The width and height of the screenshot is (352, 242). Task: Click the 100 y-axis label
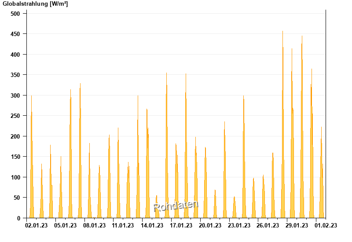click(15, 177)
